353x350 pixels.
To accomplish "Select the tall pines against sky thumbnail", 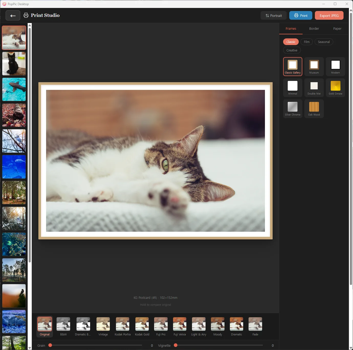I will [x=14, y=270].
